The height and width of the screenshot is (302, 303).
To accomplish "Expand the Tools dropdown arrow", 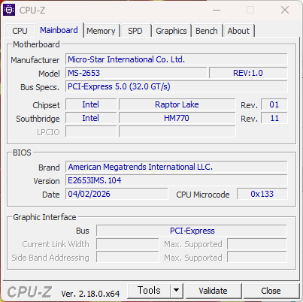I will [177, 291].
